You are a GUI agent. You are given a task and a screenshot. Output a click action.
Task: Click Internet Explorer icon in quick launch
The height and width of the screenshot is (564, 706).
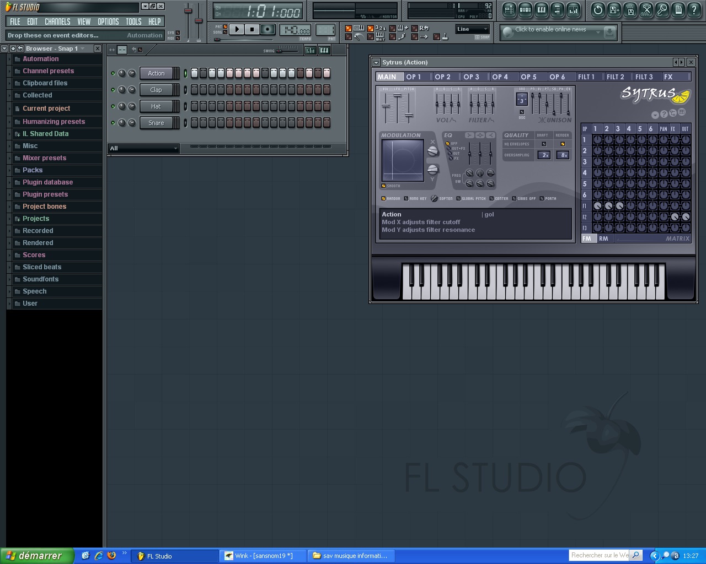99,555
